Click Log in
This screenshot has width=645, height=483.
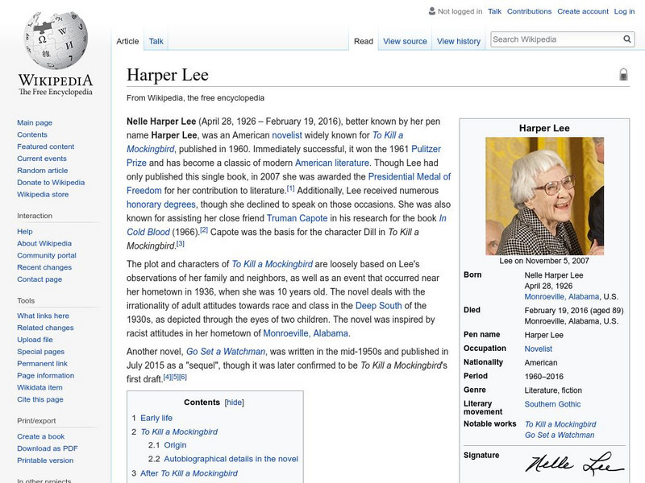pyautogui.click(x=624, y=11)
